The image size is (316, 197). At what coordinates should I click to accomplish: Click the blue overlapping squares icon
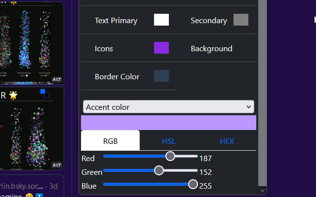(45, 94)
